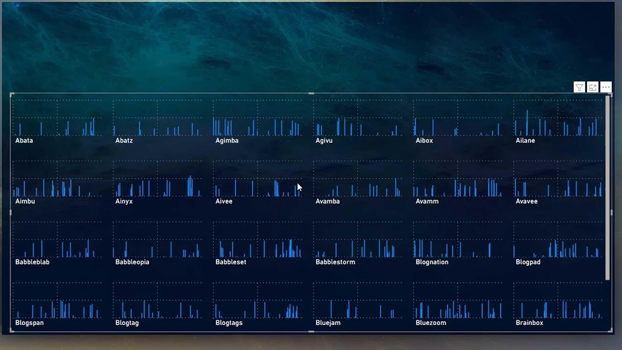Screen dimensions: 622x350
Task: Click the visual's vertical scrollbar thumb
Action: (608, 188)
